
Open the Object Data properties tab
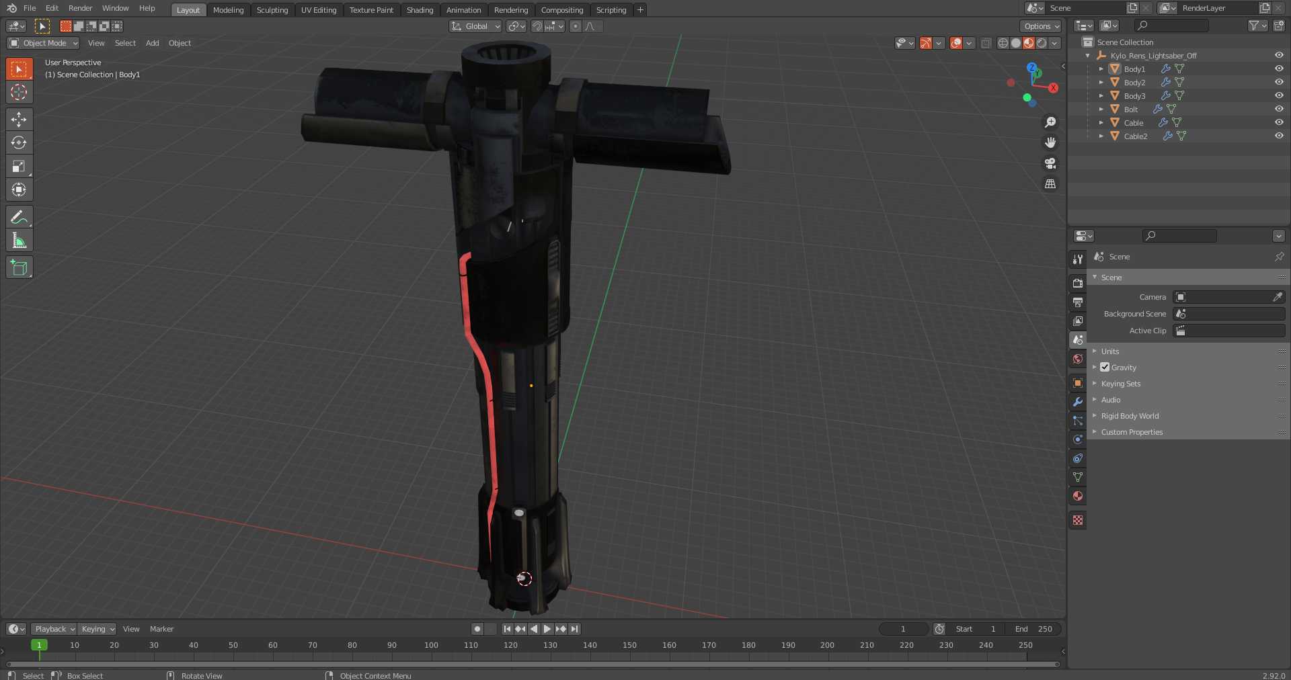[x=1078, y=477]
